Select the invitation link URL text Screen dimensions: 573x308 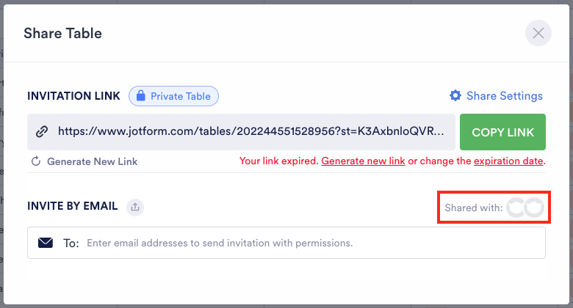251,132
